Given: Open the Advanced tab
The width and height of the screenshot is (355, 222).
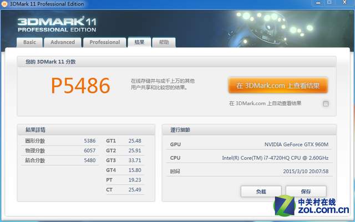Looking at the screenshot, I should (63, 42).
